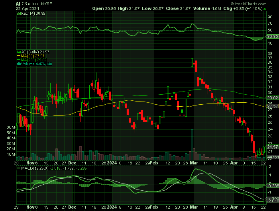This screenshot has height=211, width=279.
Task: Click the RSI(14) 30.85 legend label
Action: coord(33,14)
